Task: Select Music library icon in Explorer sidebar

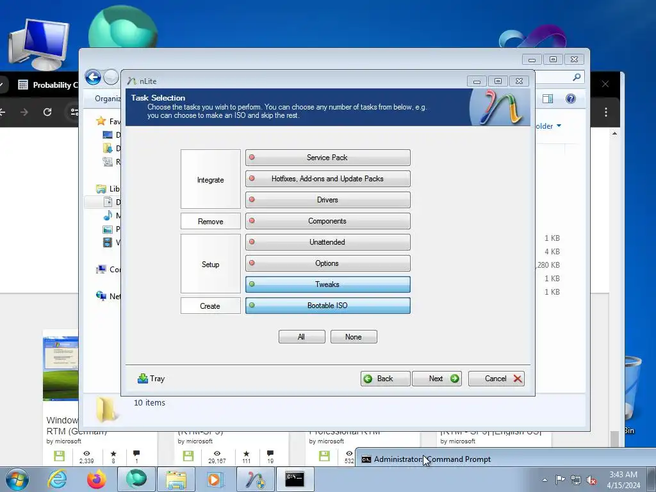Action: [108, 215]
